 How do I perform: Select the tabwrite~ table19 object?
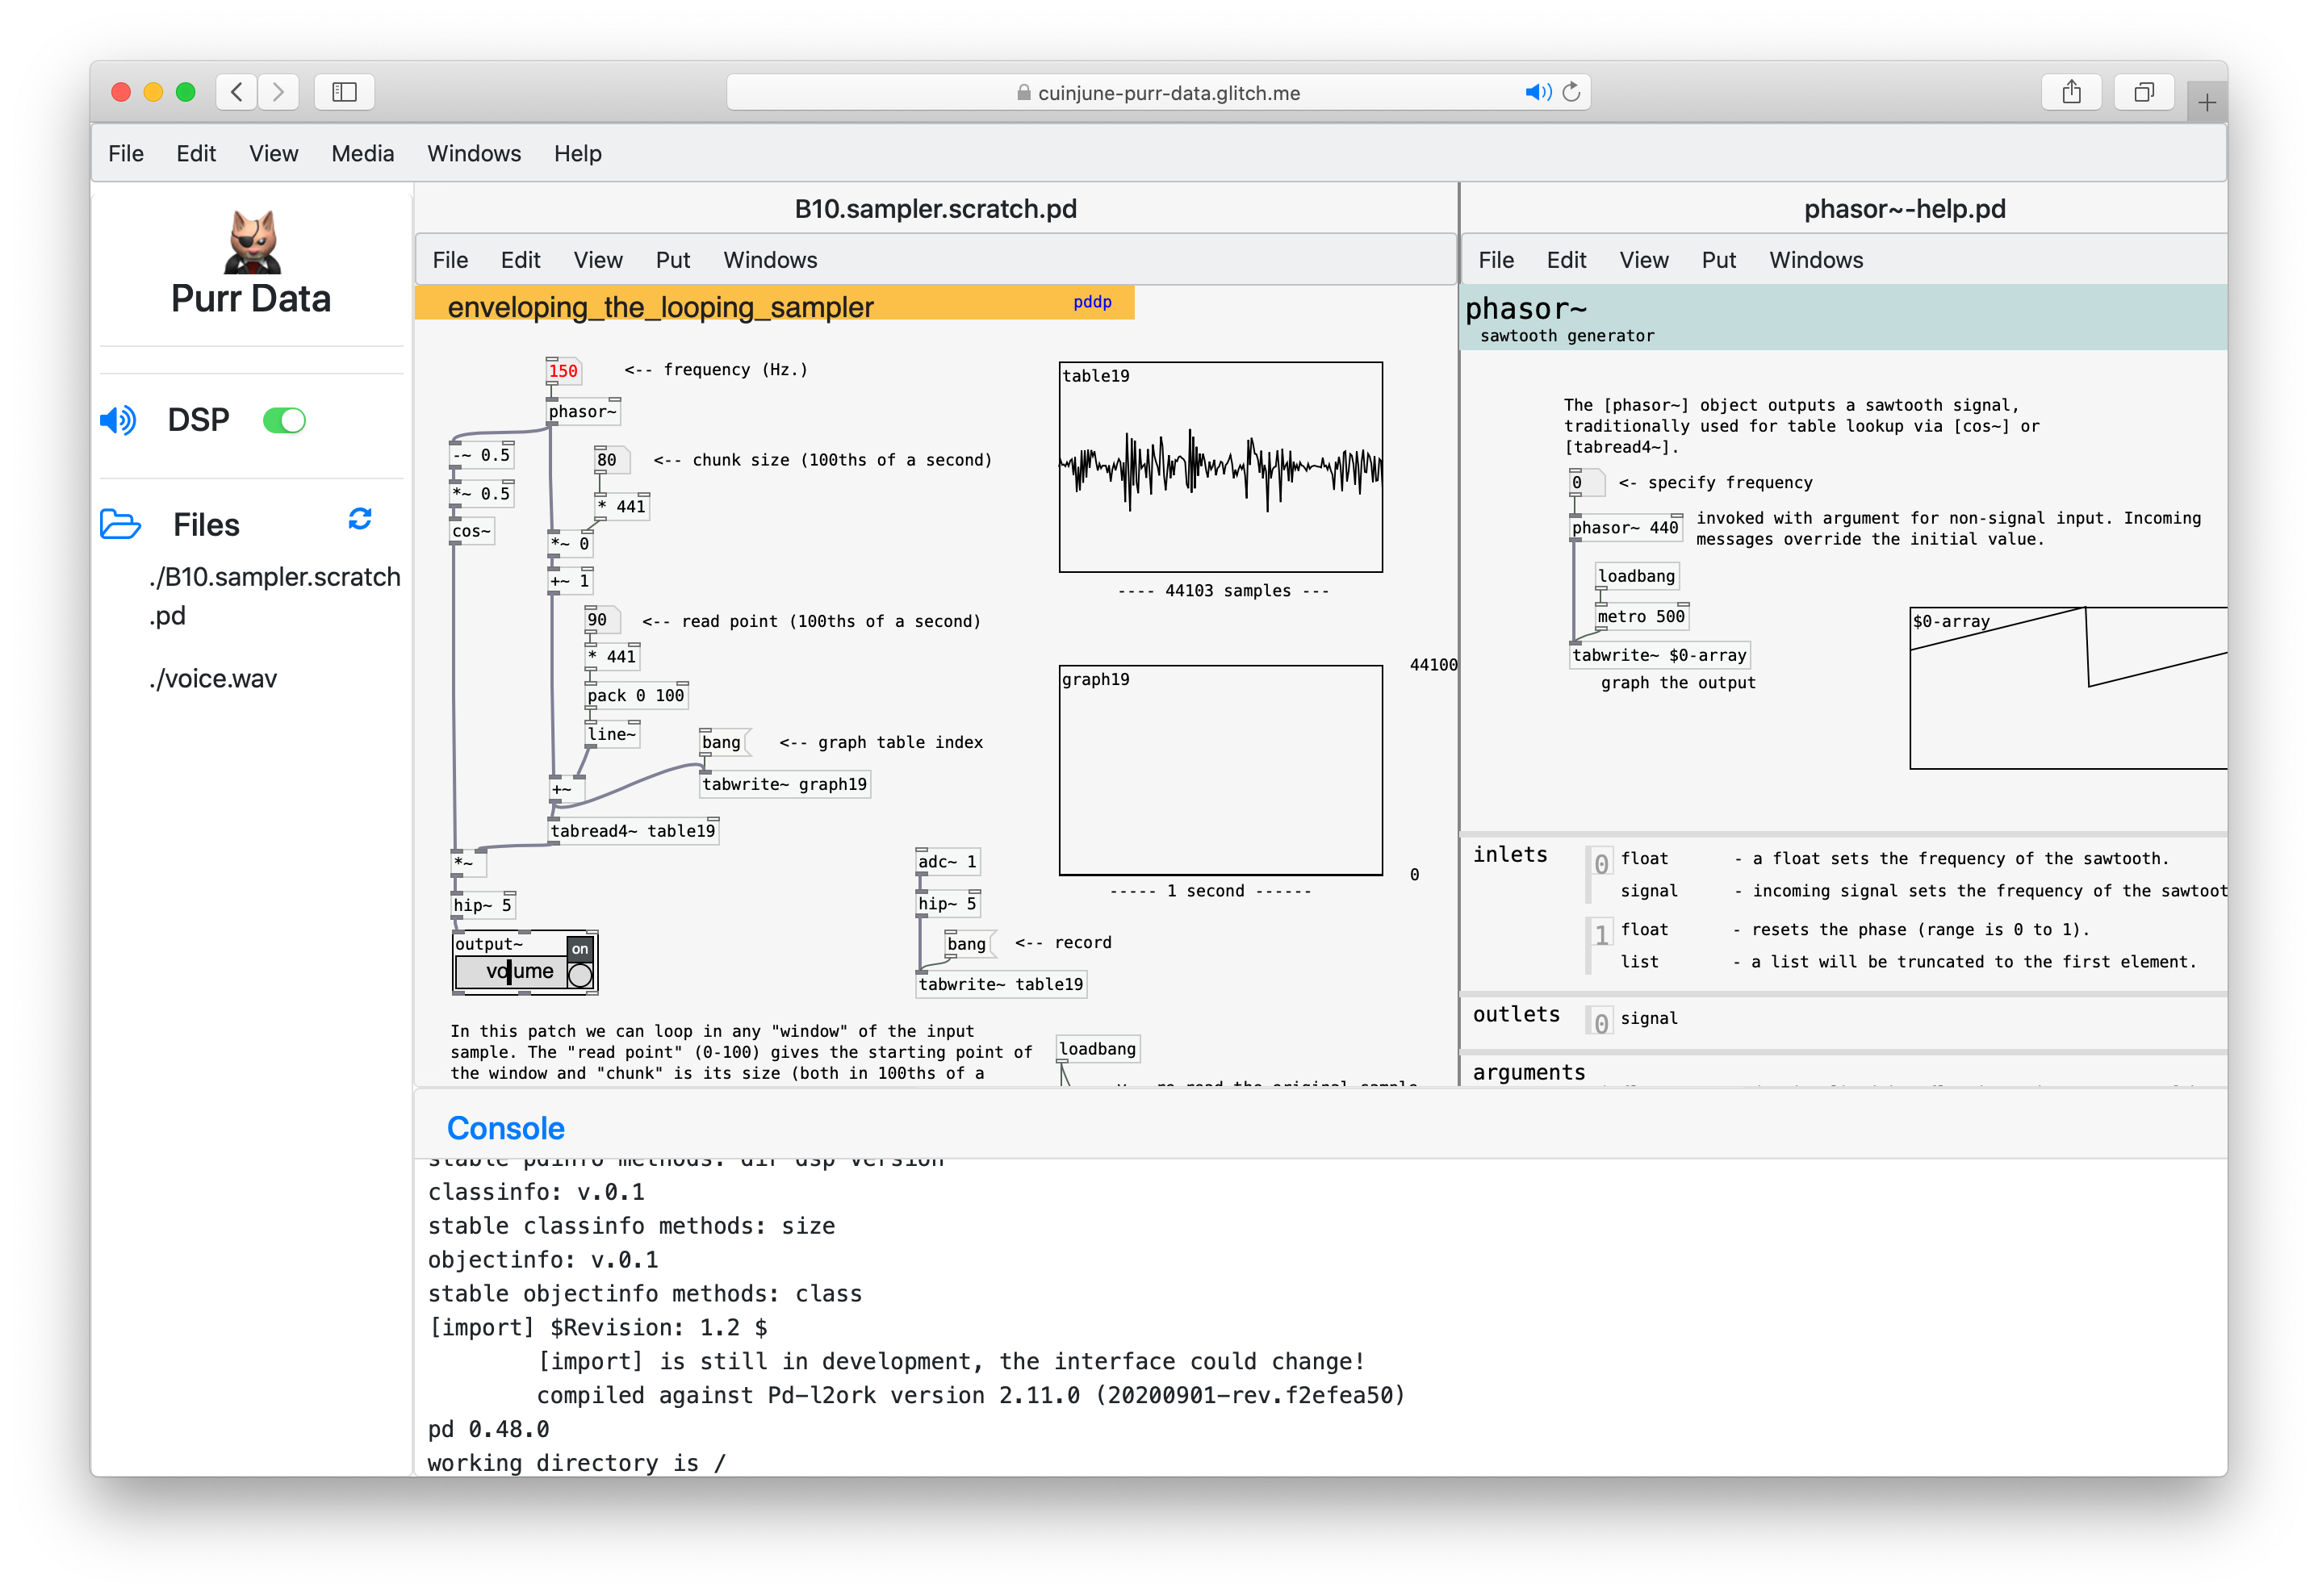click(1001, 984)
